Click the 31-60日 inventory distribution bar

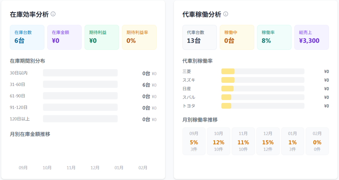[80, 84]
